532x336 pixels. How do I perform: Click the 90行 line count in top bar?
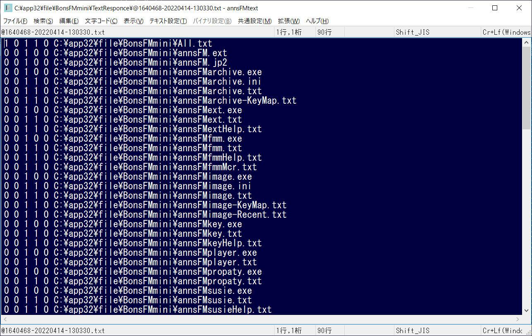(324, 32)
